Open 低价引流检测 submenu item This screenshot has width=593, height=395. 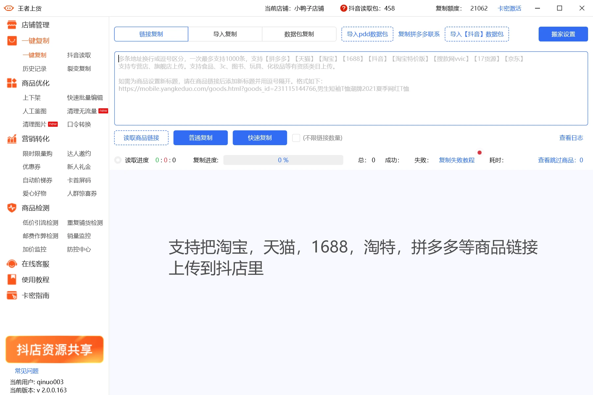[x=41, y=223]
